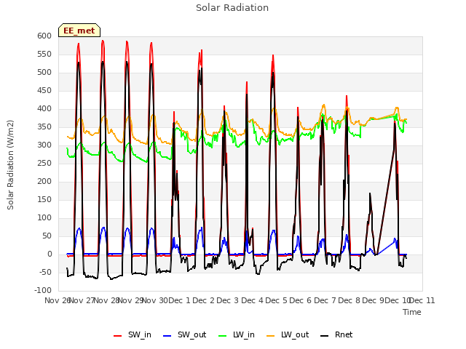Click the Time axis label
Image resolution: width=466 pixels, height=349 pixels.
412,312
